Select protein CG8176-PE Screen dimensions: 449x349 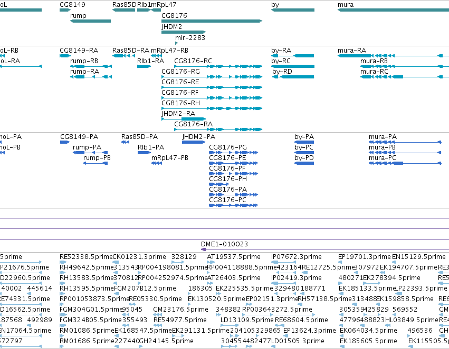pos(227,158)
